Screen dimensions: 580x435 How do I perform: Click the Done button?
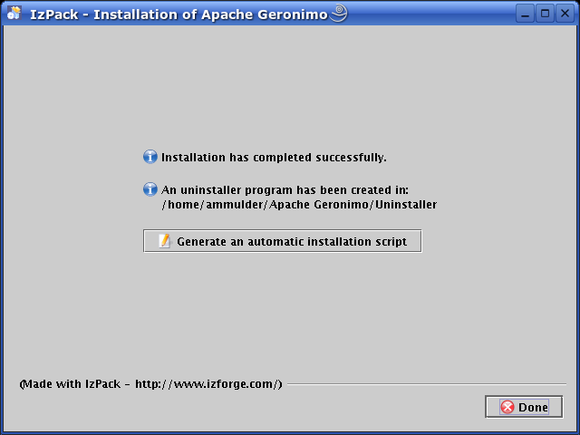pos(524,407)
